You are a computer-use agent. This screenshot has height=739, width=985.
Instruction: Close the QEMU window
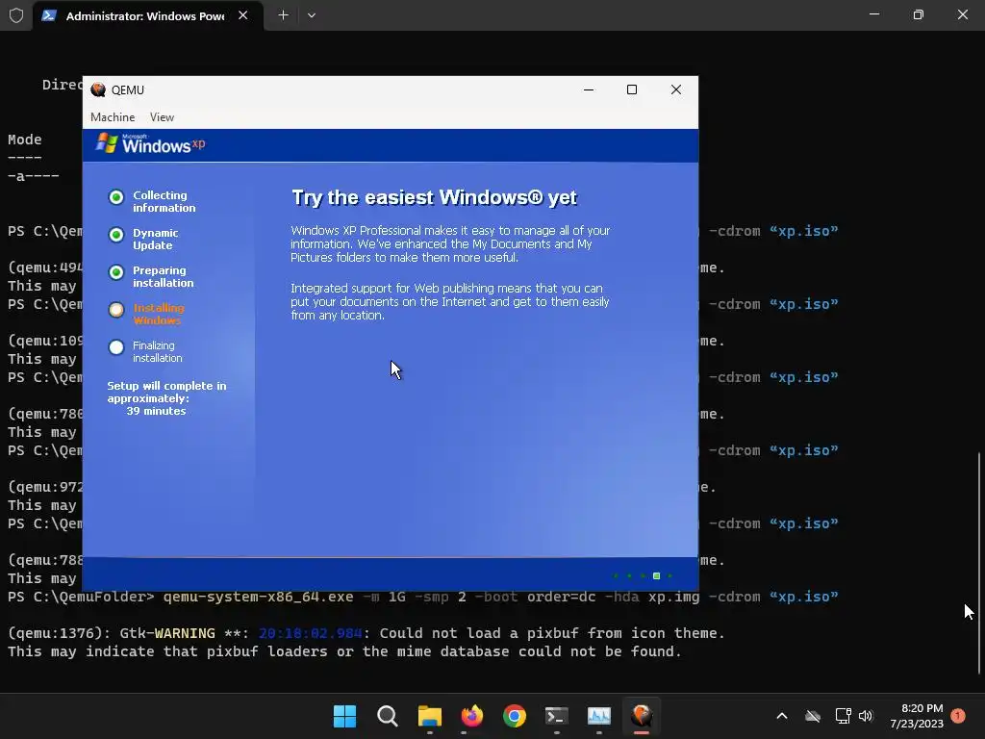[x=676, y=89]
